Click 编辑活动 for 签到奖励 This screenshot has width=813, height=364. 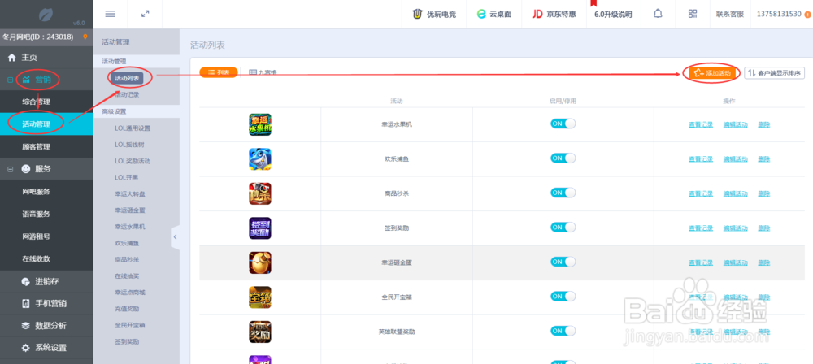click(x=735, y=228)
